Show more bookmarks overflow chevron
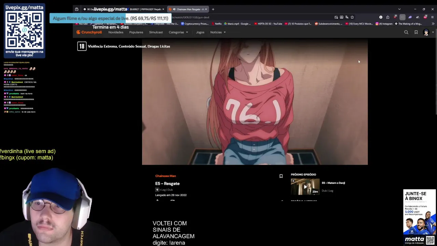 [433, 24]
